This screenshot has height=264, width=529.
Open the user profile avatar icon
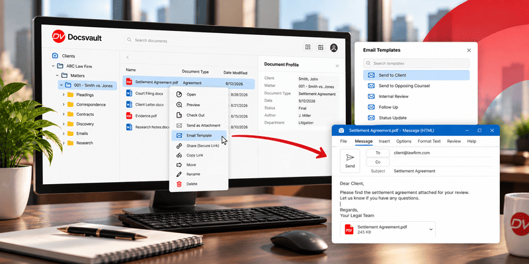334,48
